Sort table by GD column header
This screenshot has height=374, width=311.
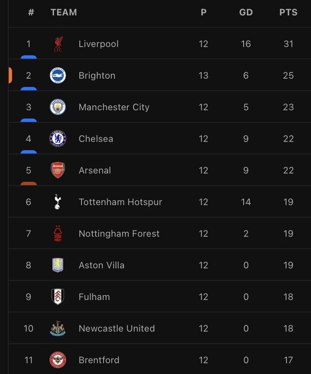(246, 12)
